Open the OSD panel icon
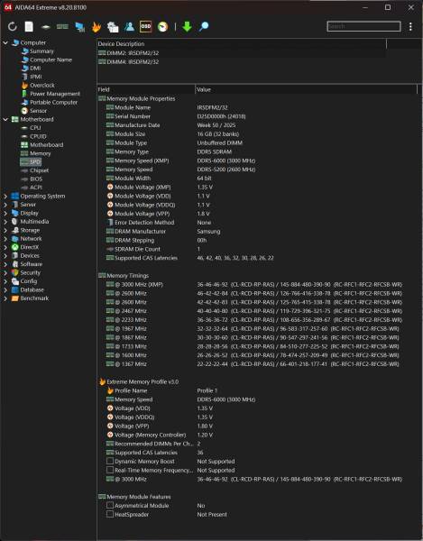Viewport: 423px width, 541px height. click(146, 26)
